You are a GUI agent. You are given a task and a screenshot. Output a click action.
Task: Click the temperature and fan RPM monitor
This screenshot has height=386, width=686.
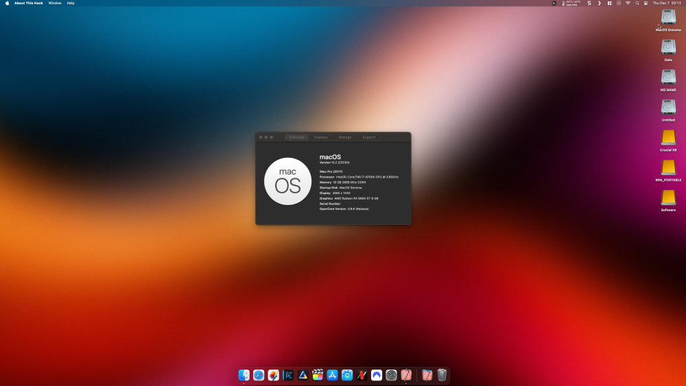(571, 3)
